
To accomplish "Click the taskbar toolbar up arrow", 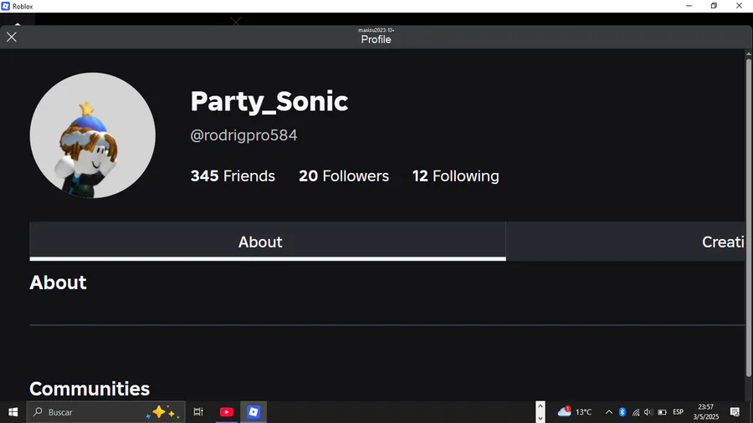I will click(x=540, y=406).
